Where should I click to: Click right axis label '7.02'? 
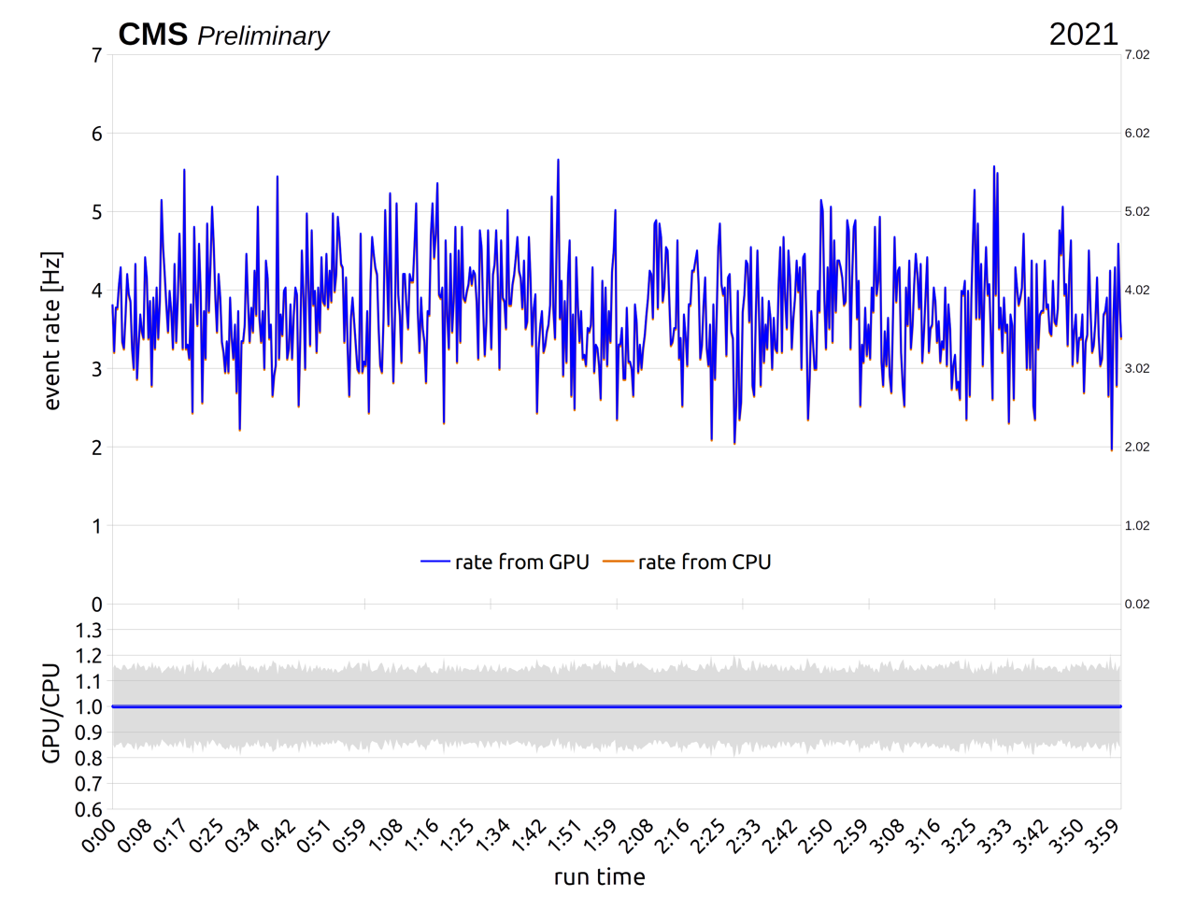pyautogui.click(x=1137, y=54)
